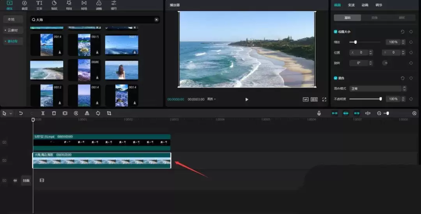Click the split clip tool in timeline toolbar
Image resolution: width=421 pixels, height=214 pixels.
pos(43,113)
